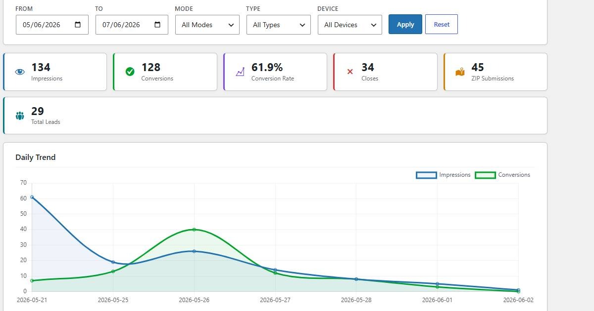The image size is (594, 311).
Task: Open the All Types dropdown
Action: click(x=279, y=25)
